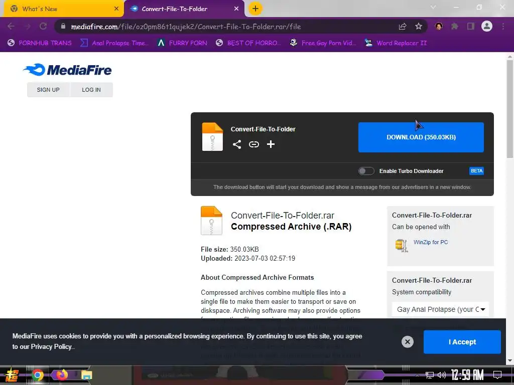Viewport: 514px width, 385px height.
Task: Click the MediaFire logo
Action: click(x=68, y=70)
